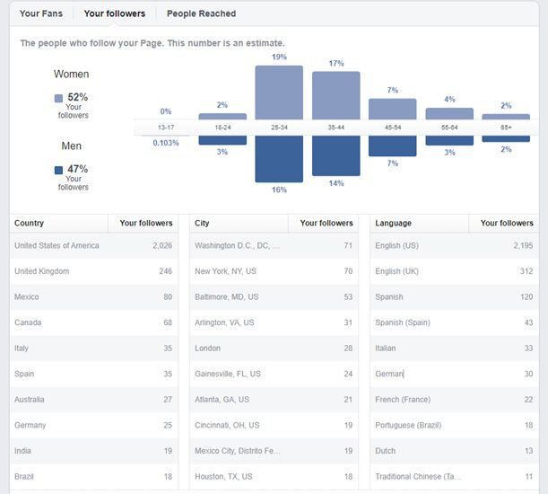Image resolution: width=548 pixels, height=494 pixels.
Task: Switch to the Your Fans tab
Action: click(41, 13)
